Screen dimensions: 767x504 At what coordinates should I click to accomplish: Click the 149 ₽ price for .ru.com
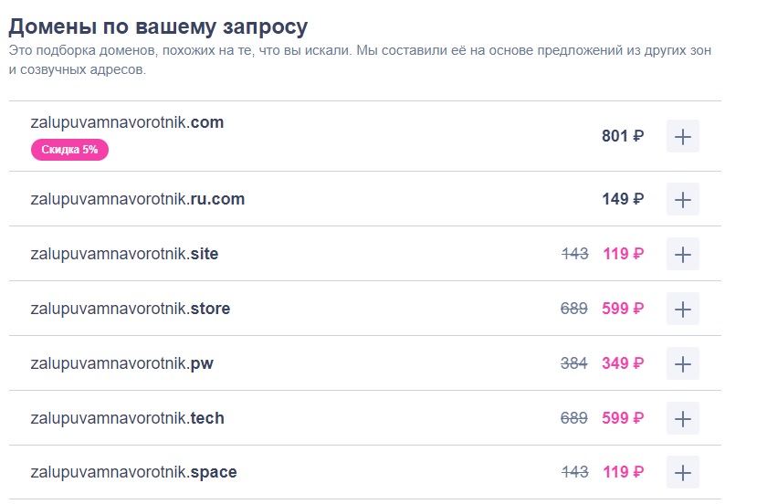tap(623, 199)
